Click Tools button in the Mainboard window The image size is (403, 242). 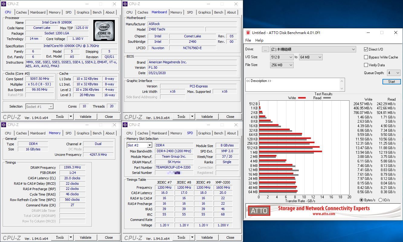pyautogui.click(x=181, y=117)
